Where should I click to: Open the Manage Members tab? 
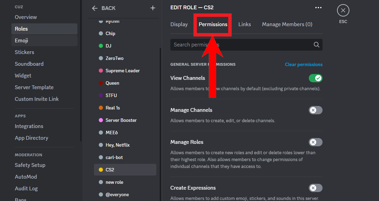point(287,24)
